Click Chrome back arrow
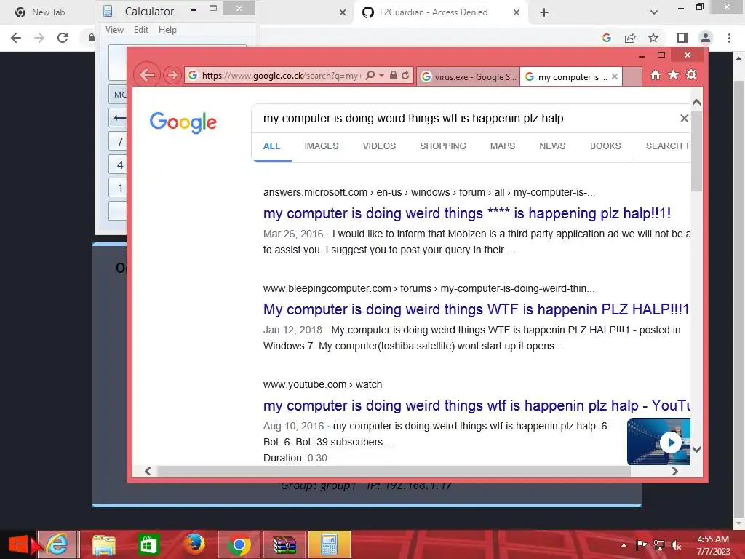Screen dimensions: 745x559 click(16, 38)
